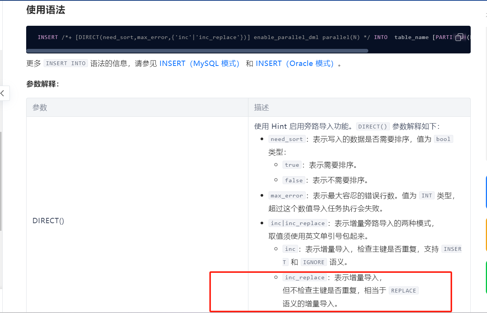
Task: Click the inc|inc_replace code tag
Action: (x=298, y=223)
